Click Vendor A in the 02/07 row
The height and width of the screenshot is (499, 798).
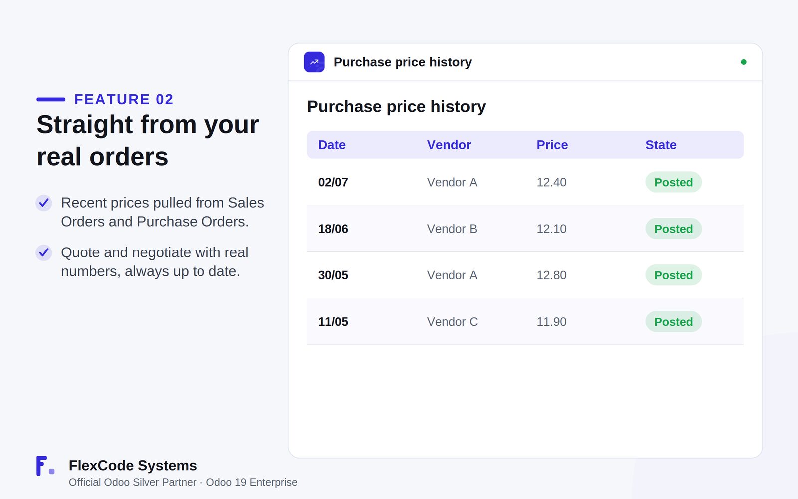click(452, 182)
